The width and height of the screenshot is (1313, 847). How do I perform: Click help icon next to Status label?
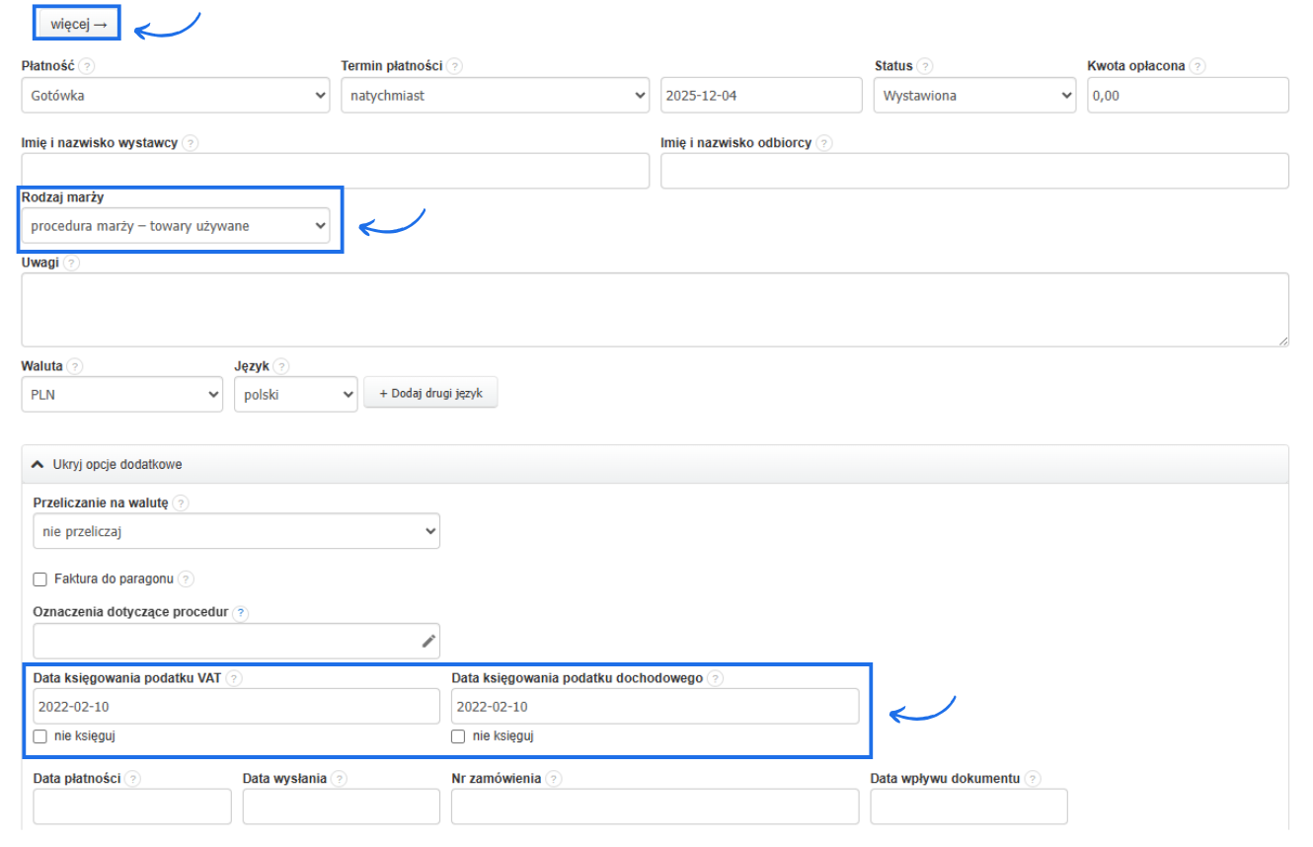[x=925, y=66]
